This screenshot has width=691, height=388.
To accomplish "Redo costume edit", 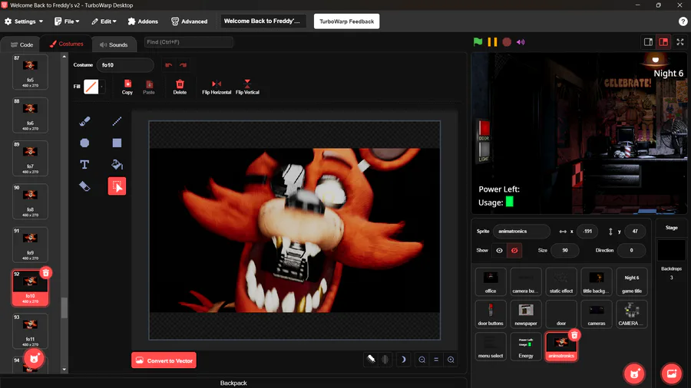I will [183, 65].
